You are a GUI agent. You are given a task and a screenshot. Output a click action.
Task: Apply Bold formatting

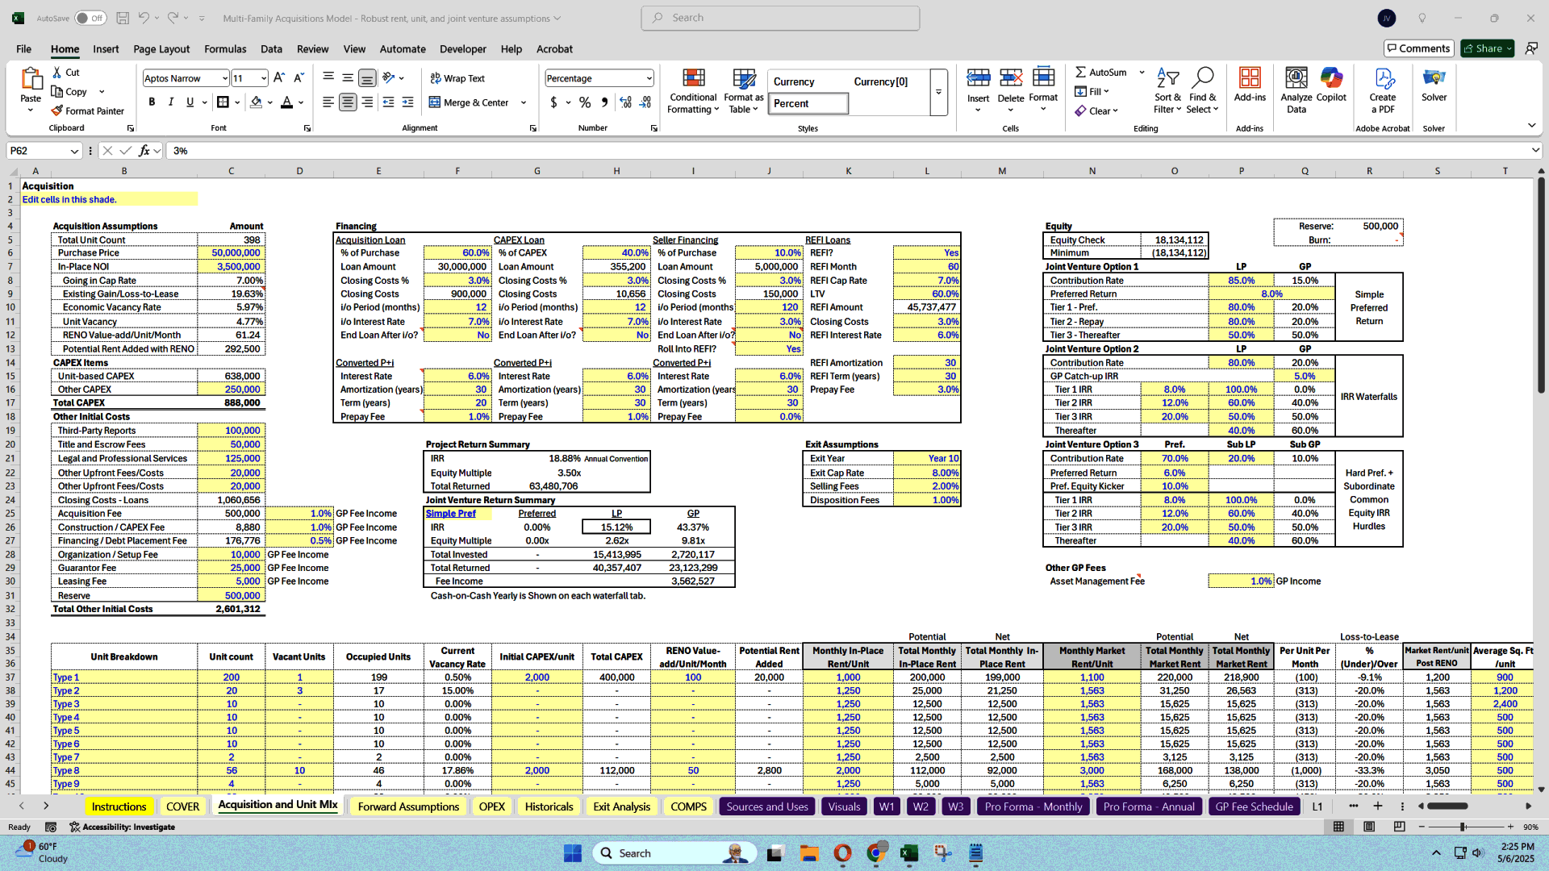152,102
